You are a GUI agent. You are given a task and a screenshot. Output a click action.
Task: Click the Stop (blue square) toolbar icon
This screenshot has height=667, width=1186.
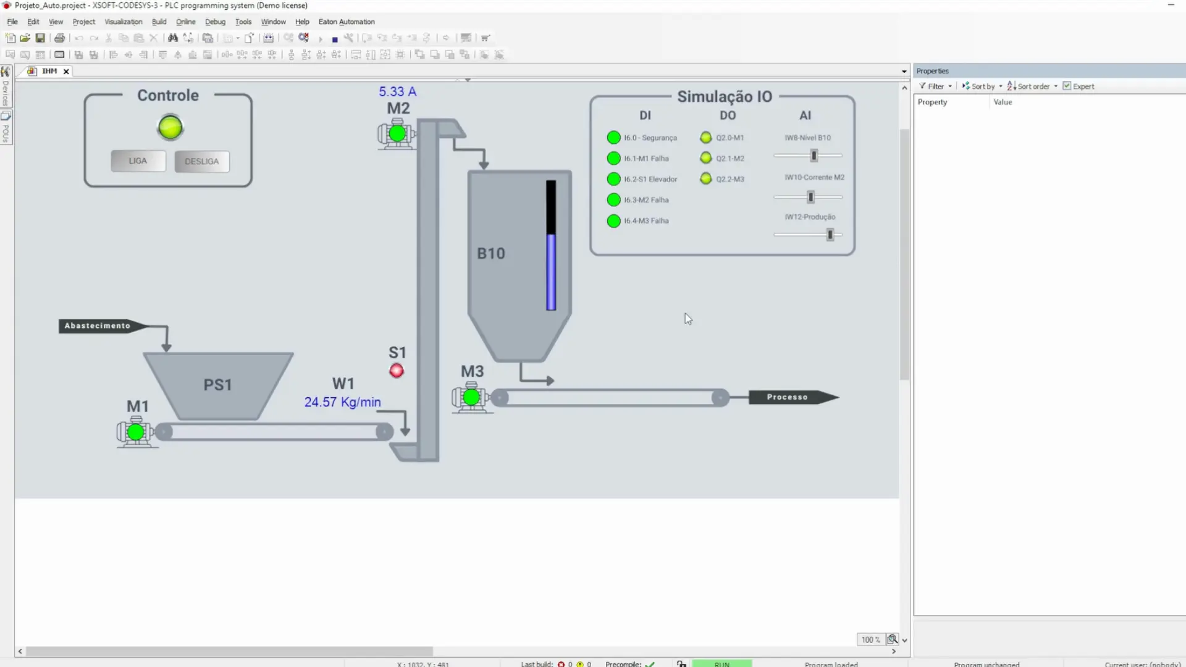point(335,39)
